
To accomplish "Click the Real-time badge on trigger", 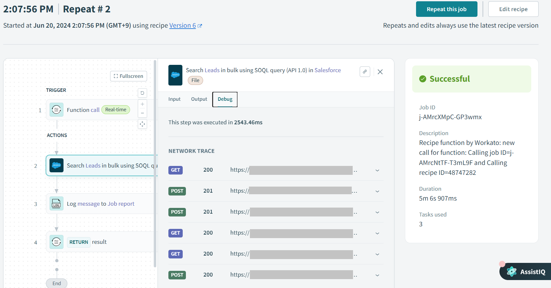I will (x=116, y=110).
